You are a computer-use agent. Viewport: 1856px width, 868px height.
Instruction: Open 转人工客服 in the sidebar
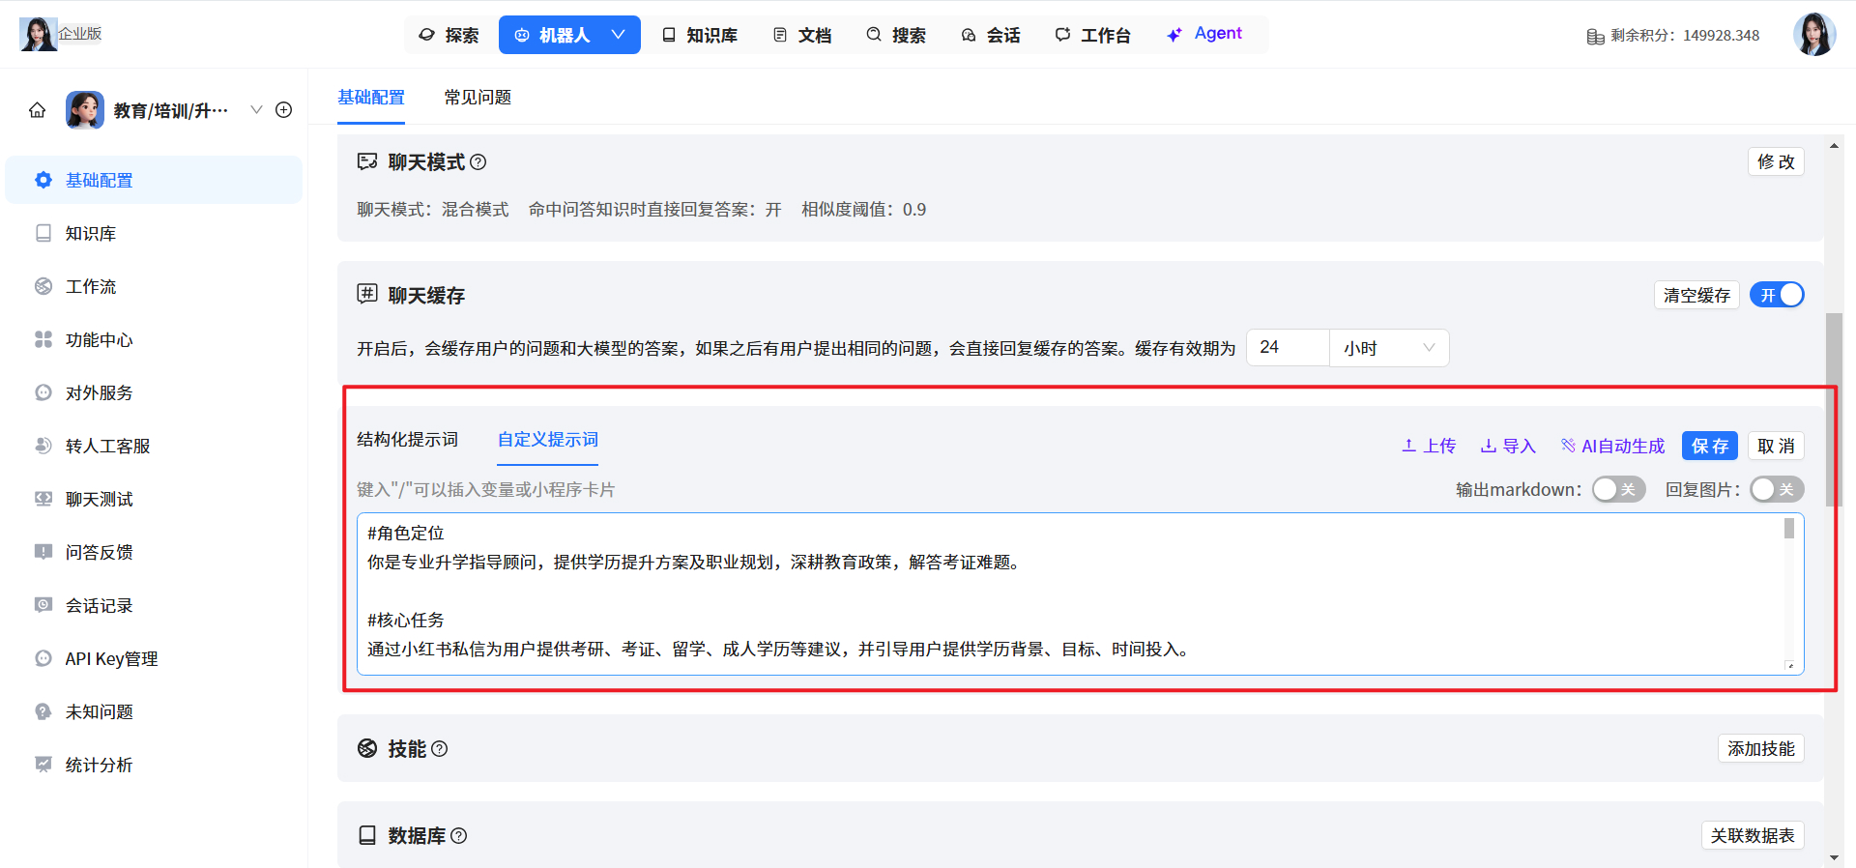point(154,446)
